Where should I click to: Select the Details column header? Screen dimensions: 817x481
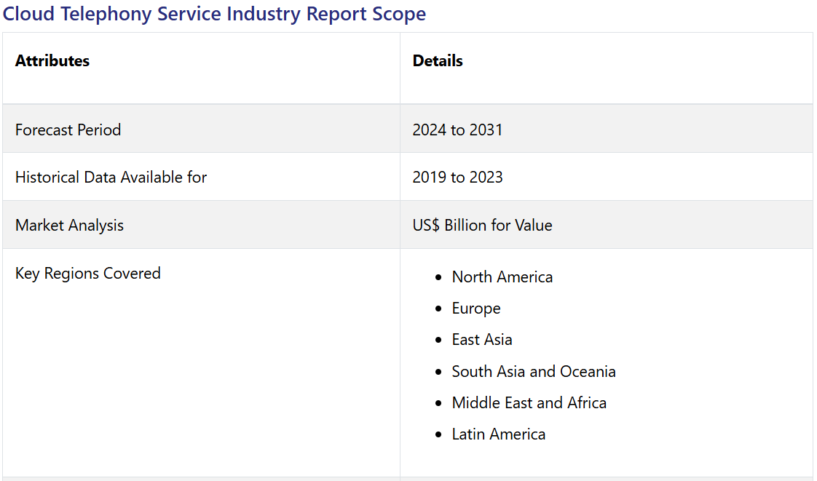click(x=438, y=61)
